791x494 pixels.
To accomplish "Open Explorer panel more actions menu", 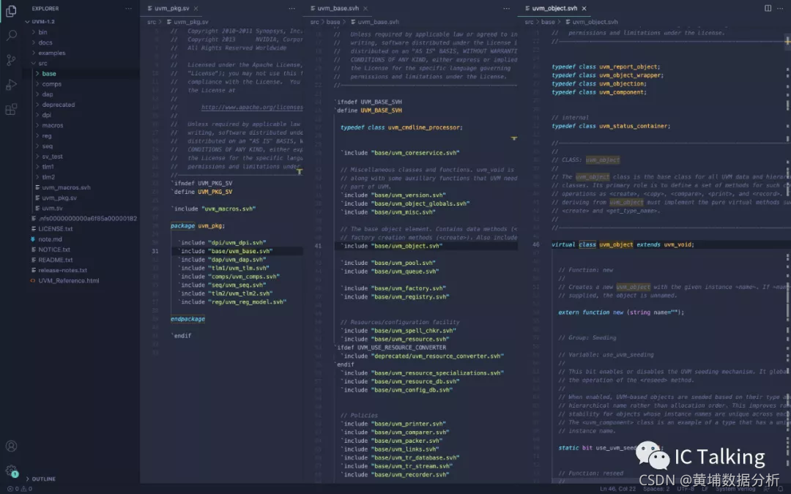I will [129, 9].
